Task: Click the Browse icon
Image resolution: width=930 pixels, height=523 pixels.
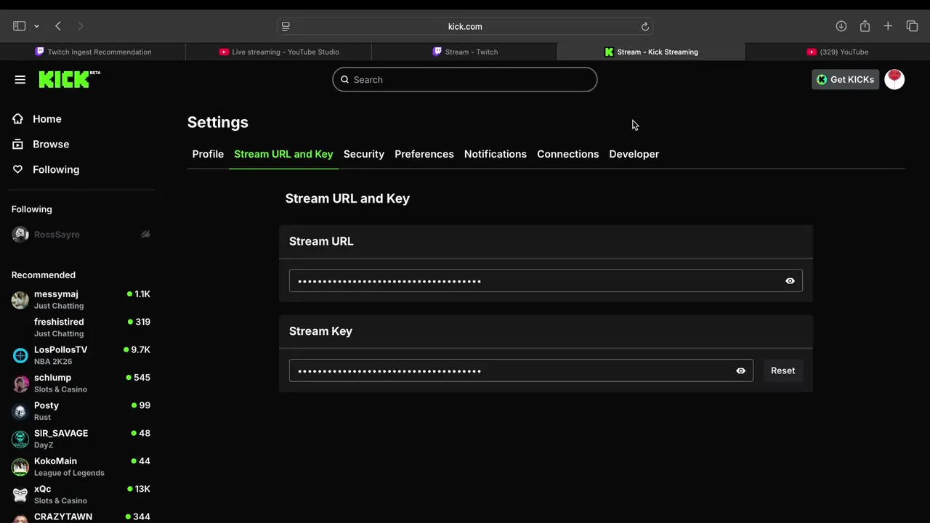Action: (x=18, y=145)
